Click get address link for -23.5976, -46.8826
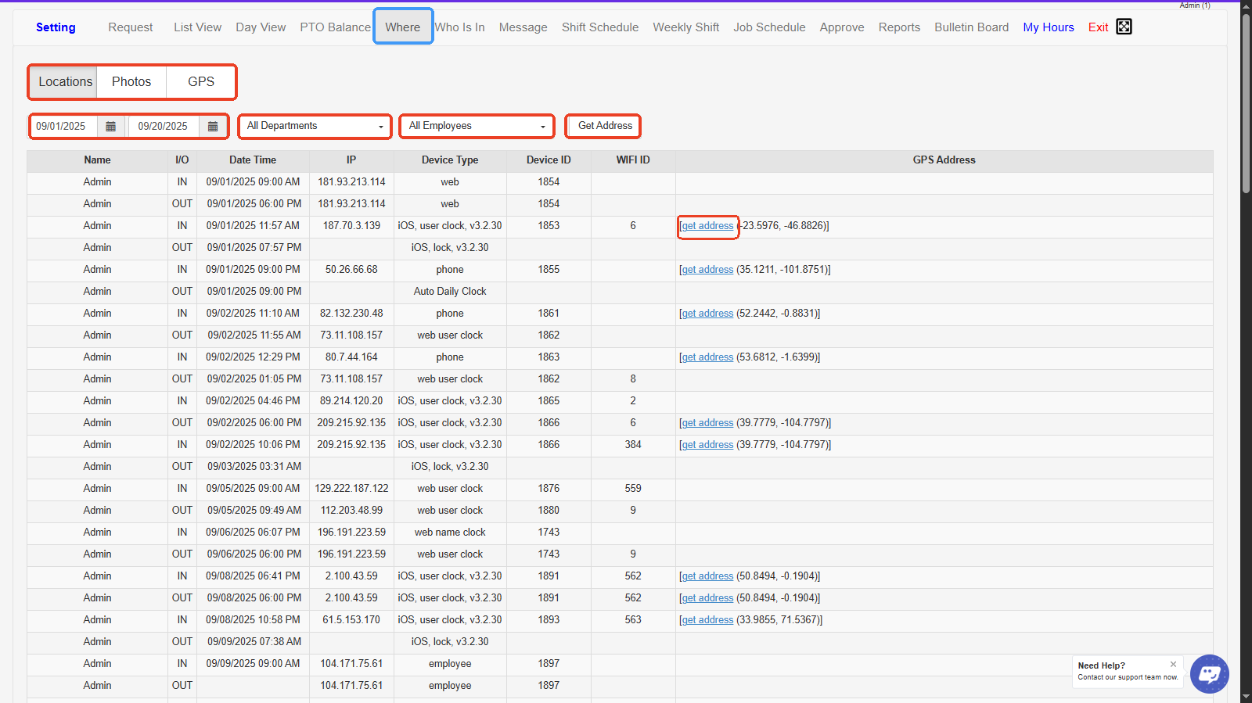 [x=707, y=226]
